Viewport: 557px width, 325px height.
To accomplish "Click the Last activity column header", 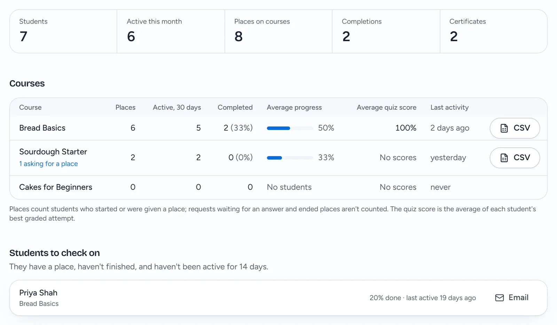I will coord(449,107).
